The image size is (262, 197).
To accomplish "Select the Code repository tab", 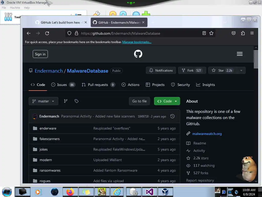I will point(38,85).
